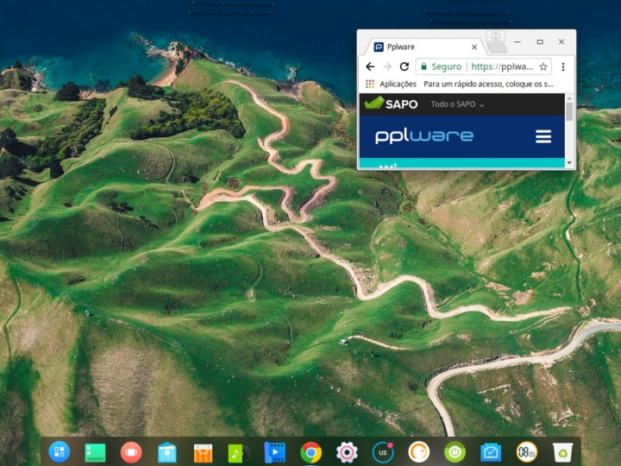
Task: Open the Chrome user profile button
Action: coord(494,36)
